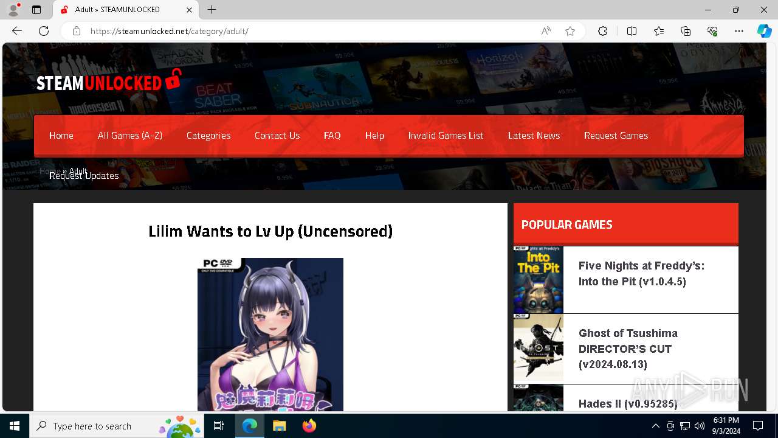Viewport: 778px width, 438px height.
Task: Open the Invalid Games List
Action: (x=446, y=136)
